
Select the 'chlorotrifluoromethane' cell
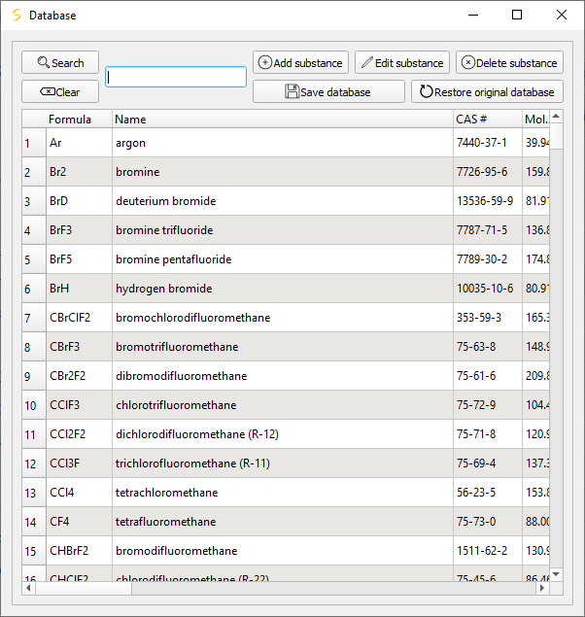tap(283, 405)
